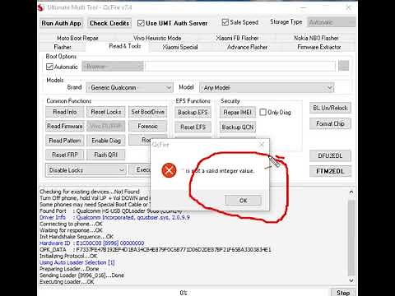Expand the Disable Locks dropdown
The height and width of the screenshot is (296, 395).
86,170
